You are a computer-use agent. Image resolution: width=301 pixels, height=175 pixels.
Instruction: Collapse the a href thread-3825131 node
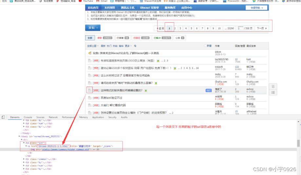point(26,146)
